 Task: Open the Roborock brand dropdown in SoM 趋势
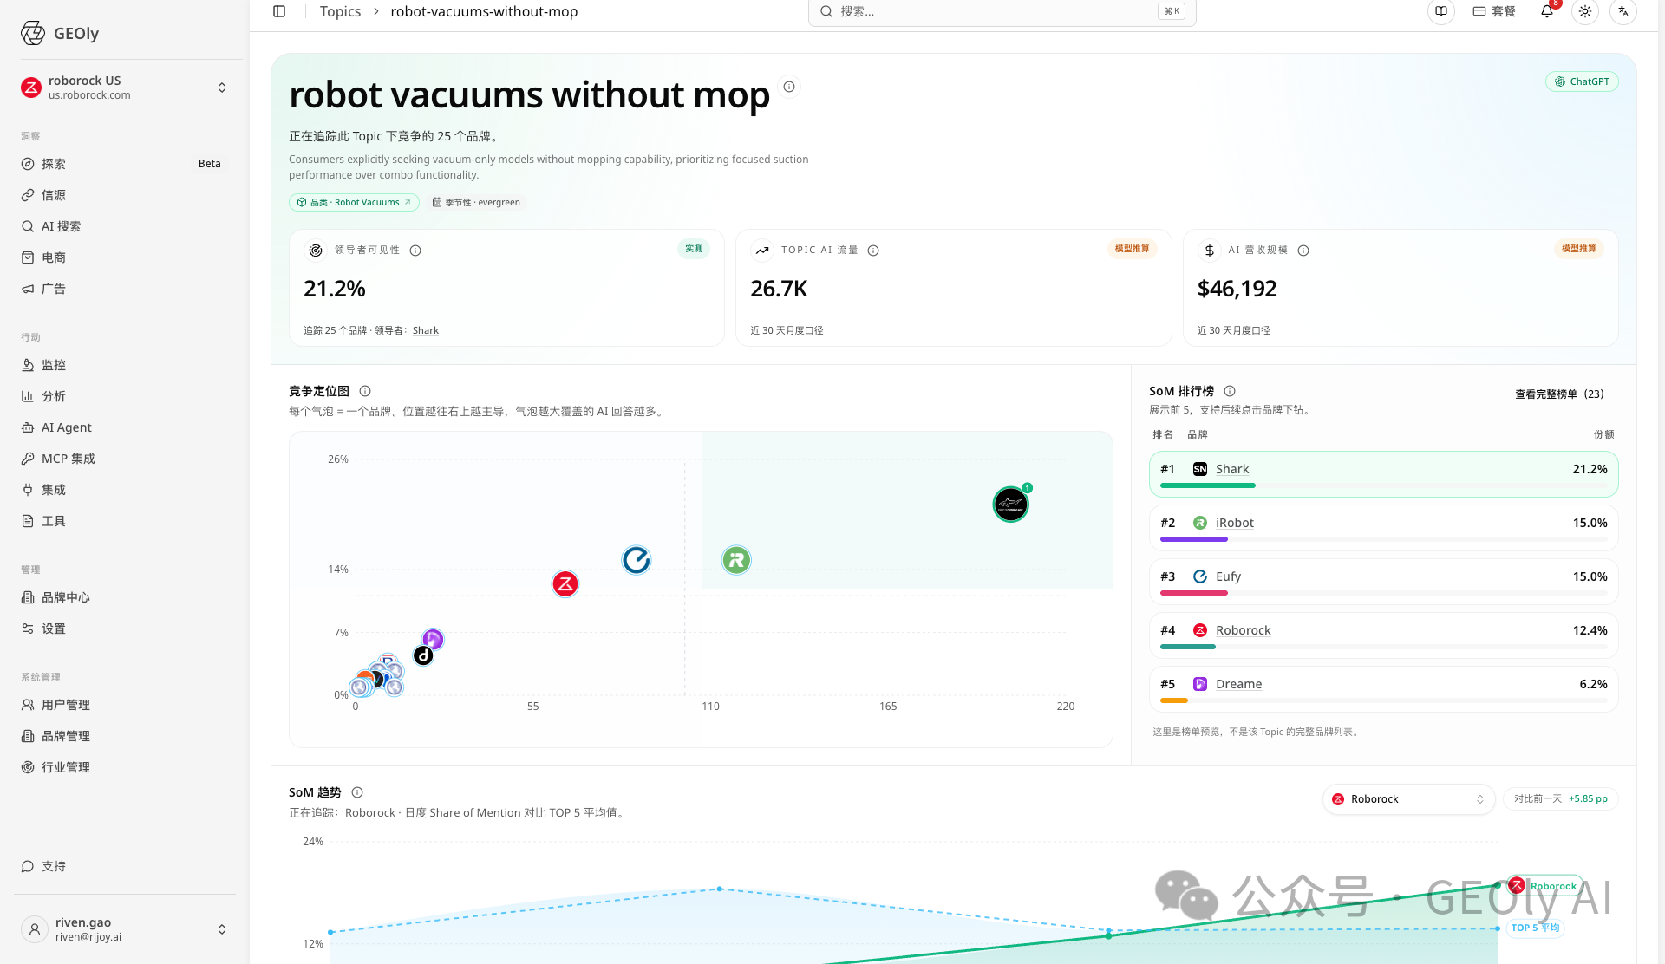(x=1408, y=799)
